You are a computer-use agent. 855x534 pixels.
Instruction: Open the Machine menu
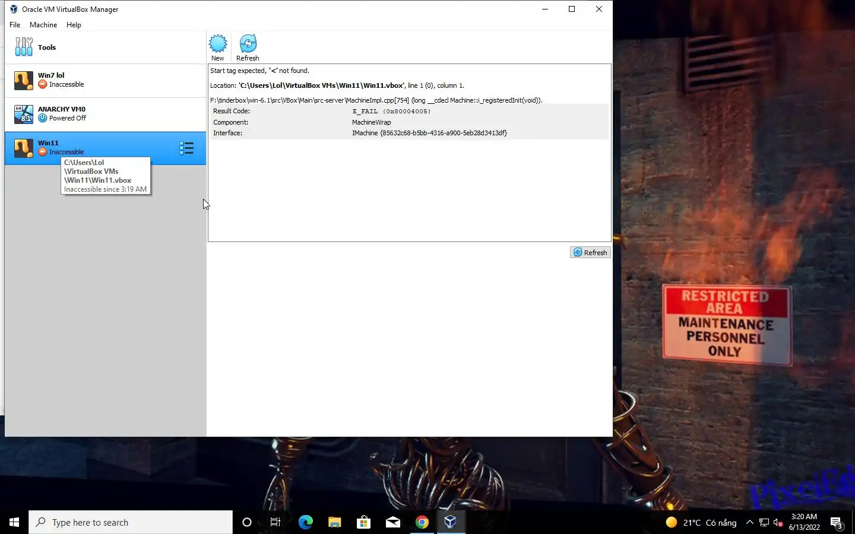pos(43,25)
